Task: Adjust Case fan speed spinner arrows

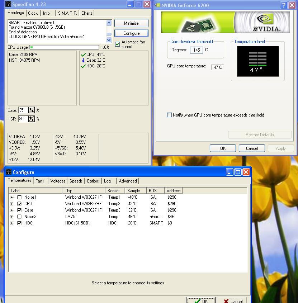Action: [x=32, y=110]
